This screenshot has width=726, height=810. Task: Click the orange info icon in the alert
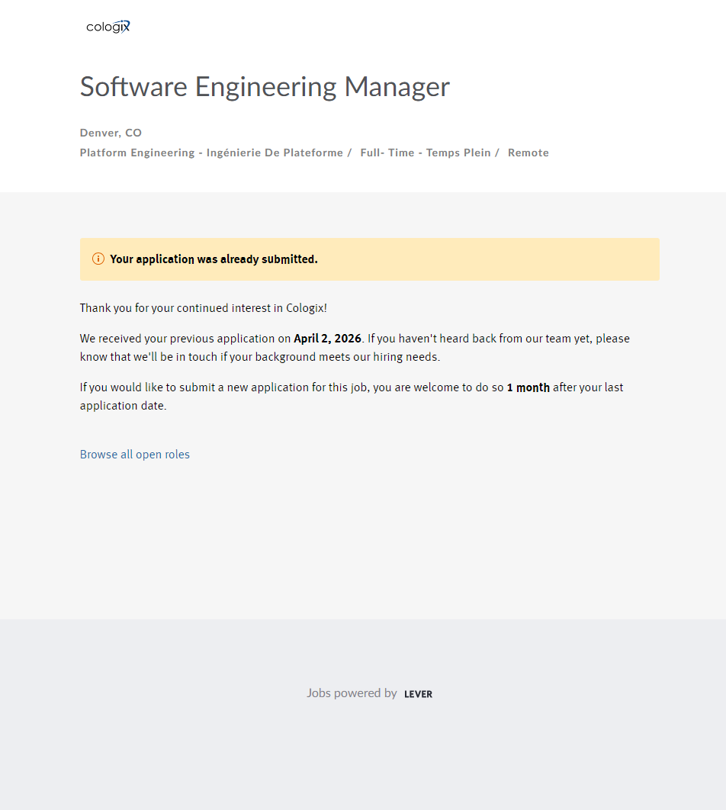click(98, 259)
